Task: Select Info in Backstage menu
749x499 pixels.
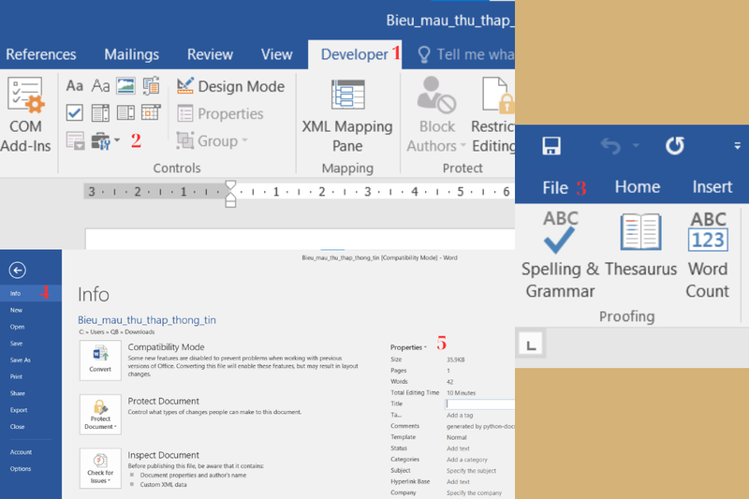Action: [x=31, y=293]
